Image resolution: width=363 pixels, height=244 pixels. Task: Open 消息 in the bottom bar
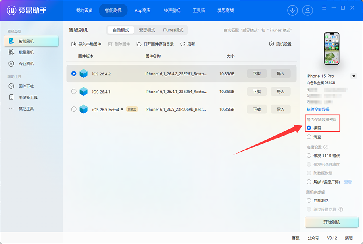(349, 238)
